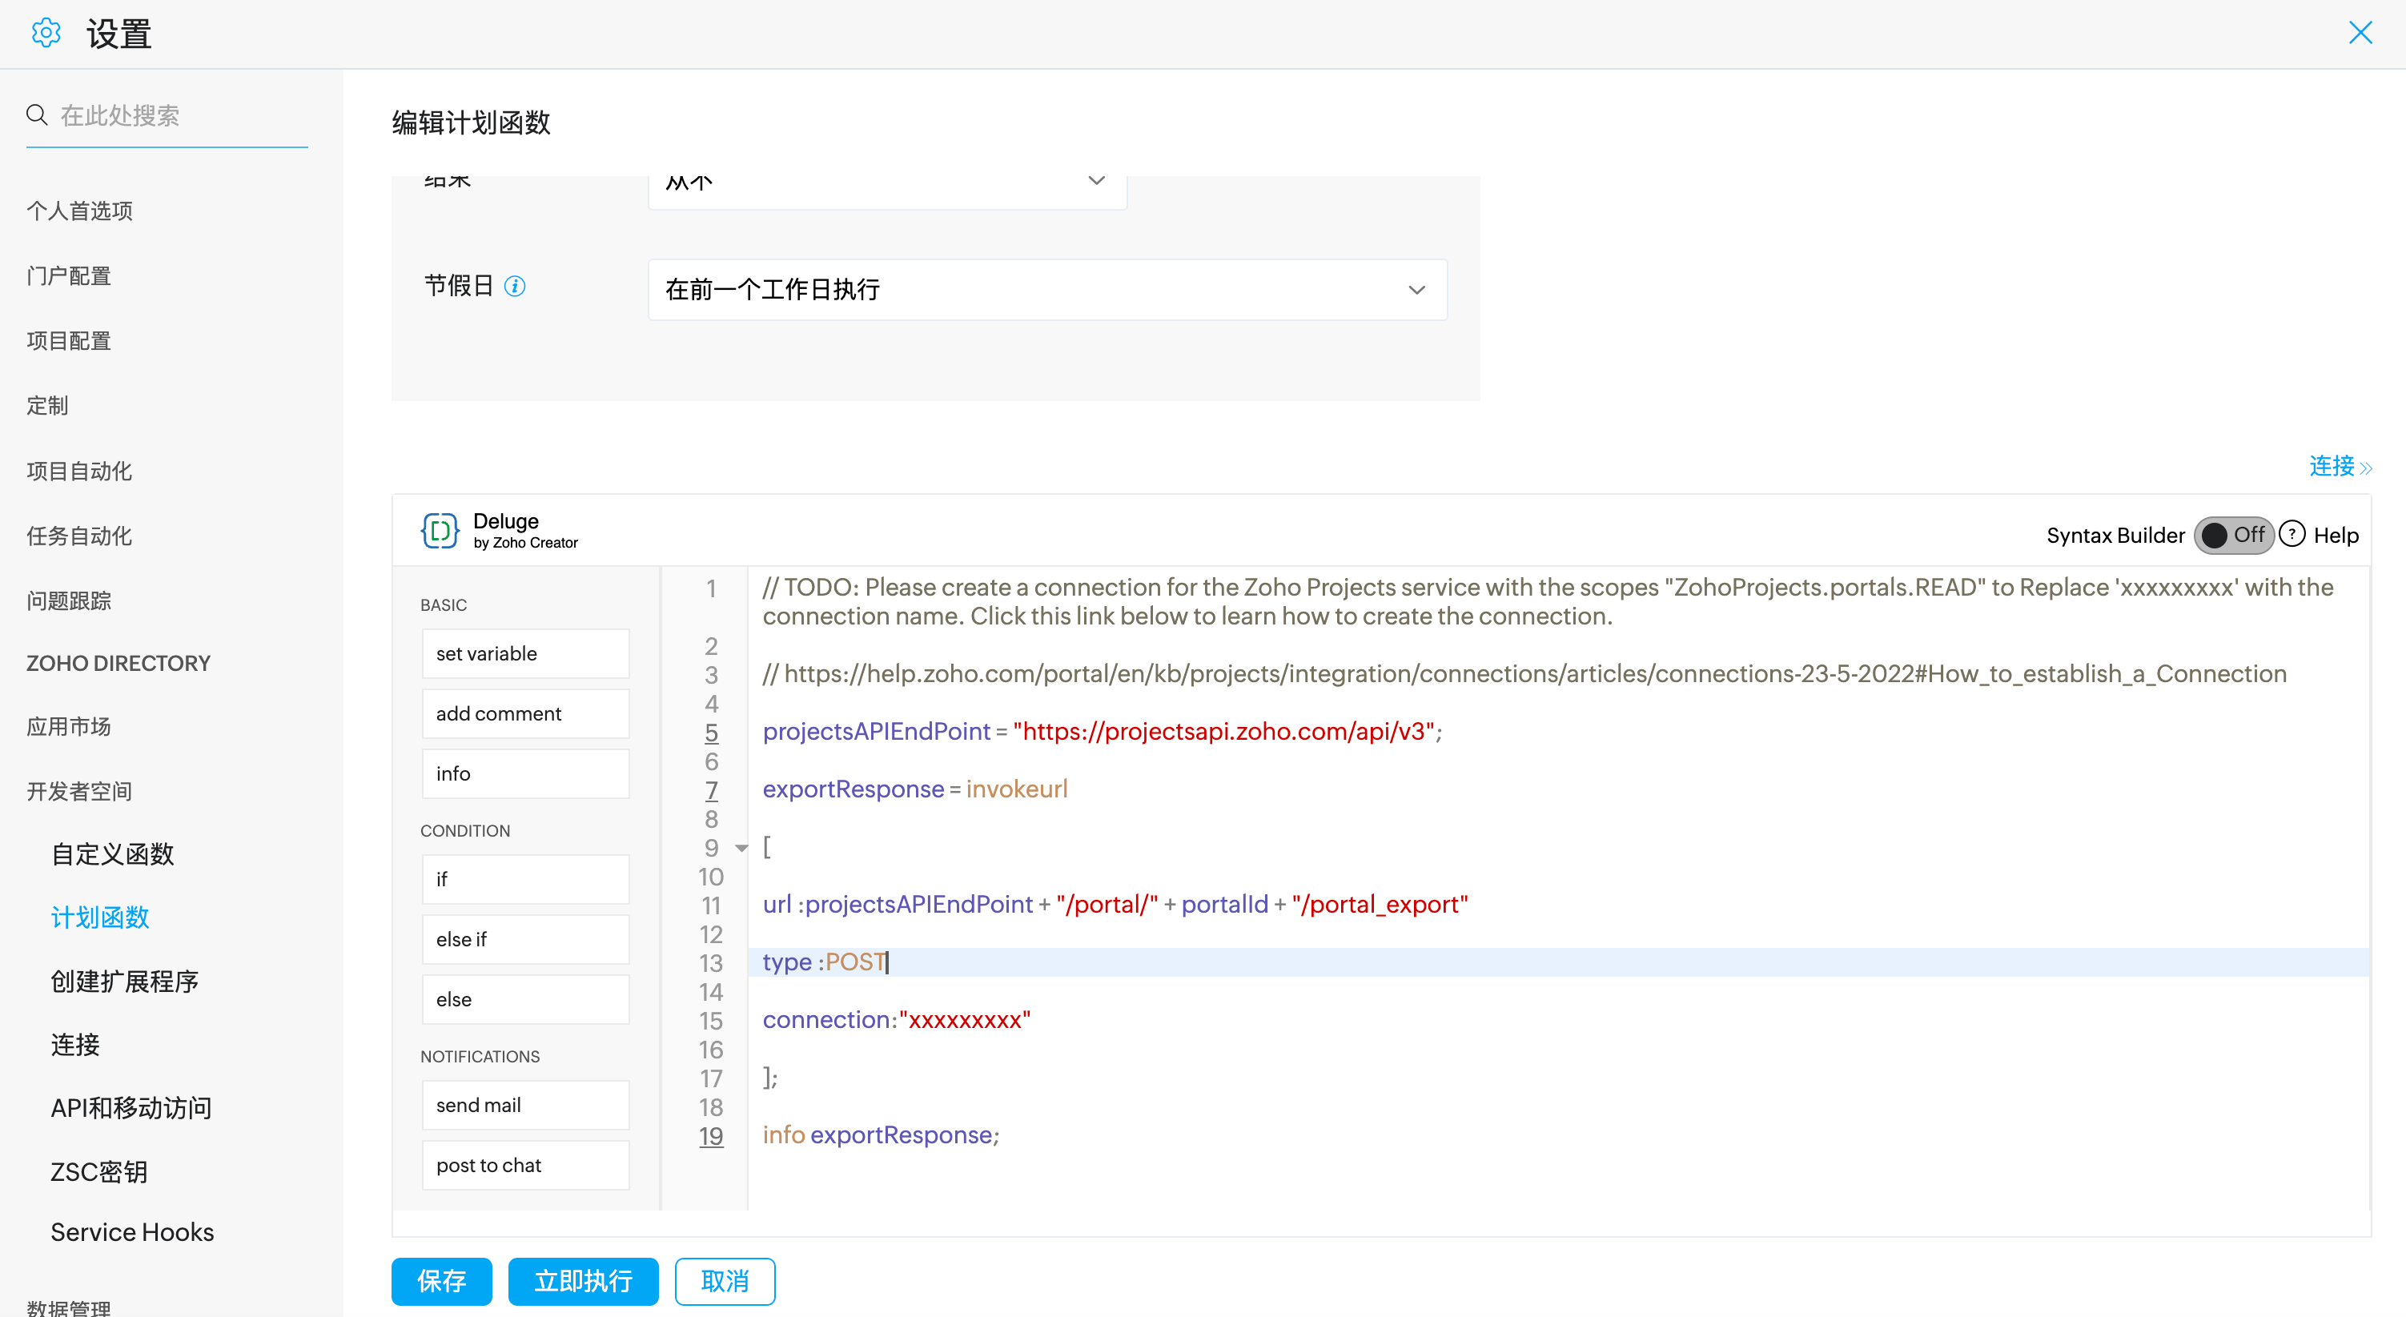Click the settings gear icon
The image size is (2406, 1317).
(x=46, y=34)
